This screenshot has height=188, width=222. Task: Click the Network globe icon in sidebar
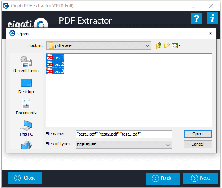26,145
